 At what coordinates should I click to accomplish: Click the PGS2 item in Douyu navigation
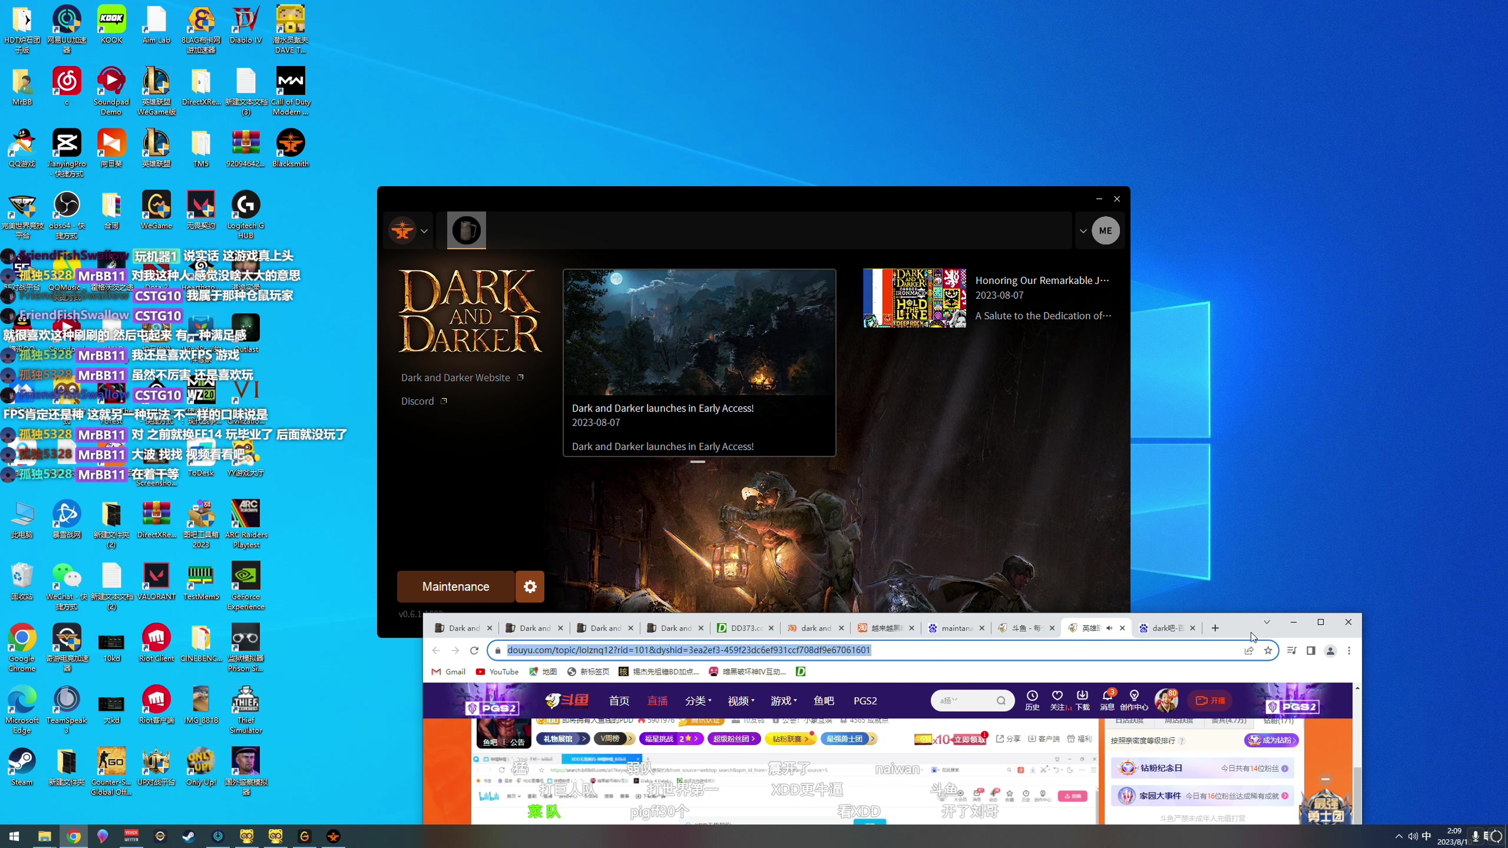tap(865, 701)
